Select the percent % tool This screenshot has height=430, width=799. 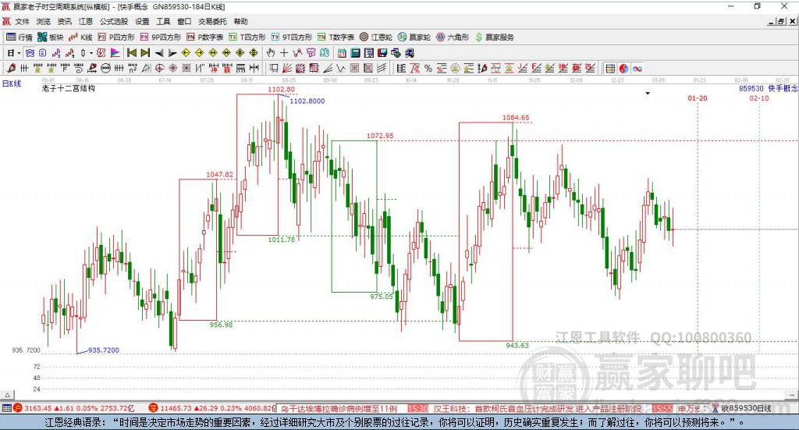point(428,68)
